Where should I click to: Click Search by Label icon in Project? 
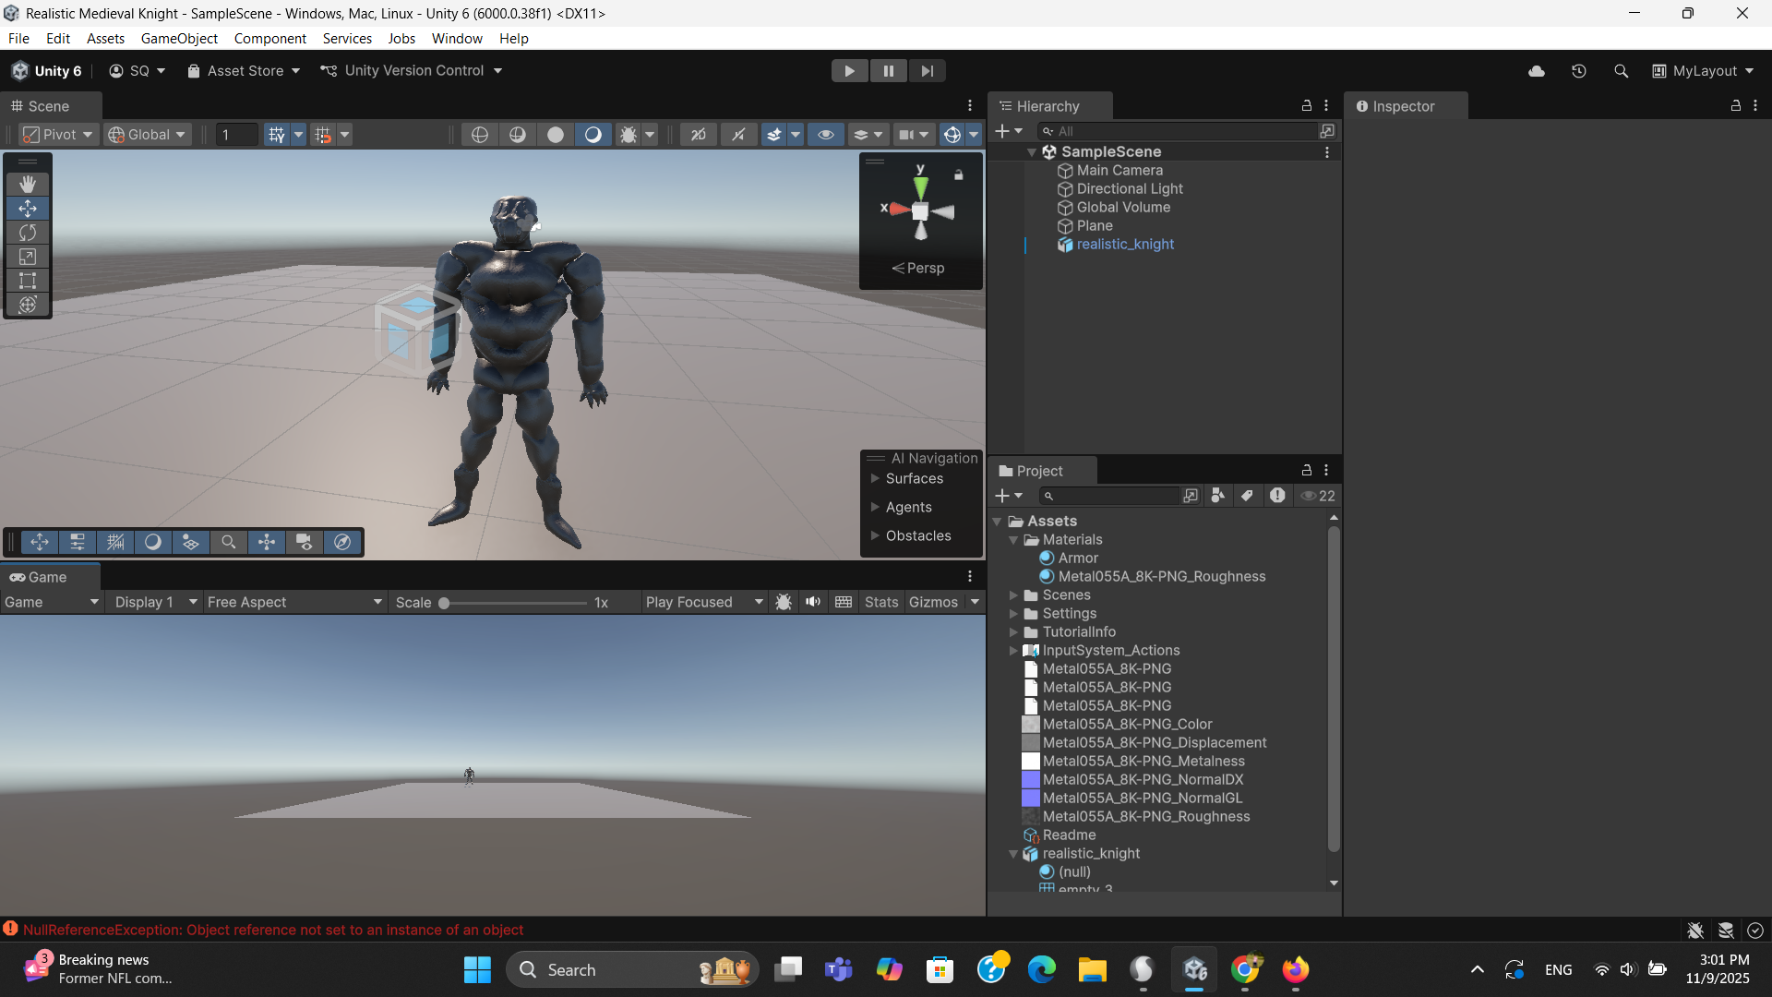(1247, 496)
